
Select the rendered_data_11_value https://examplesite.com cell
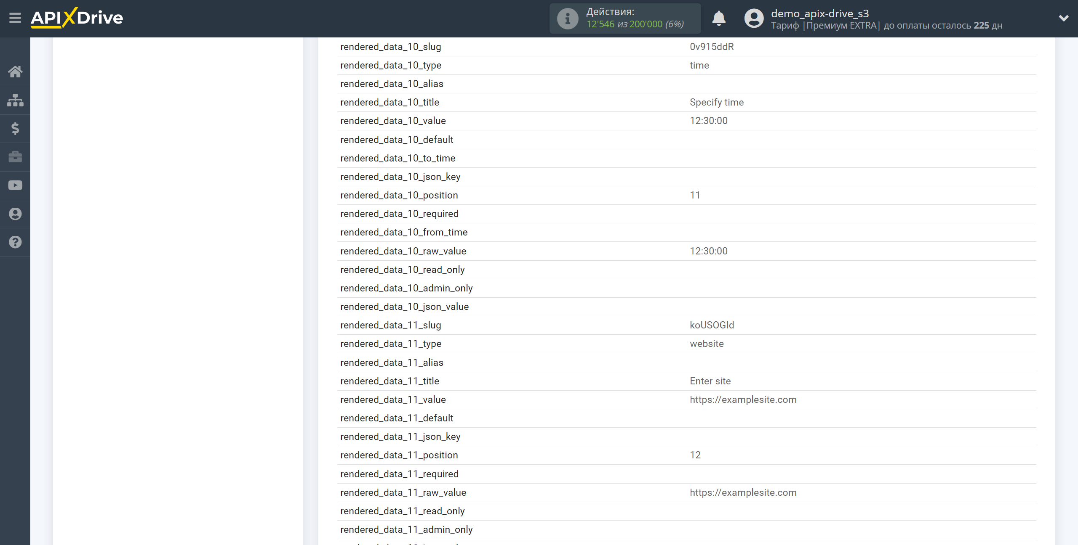pos(743,399)
